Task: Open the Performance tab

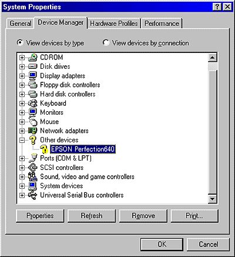Action: pos(162,24)
